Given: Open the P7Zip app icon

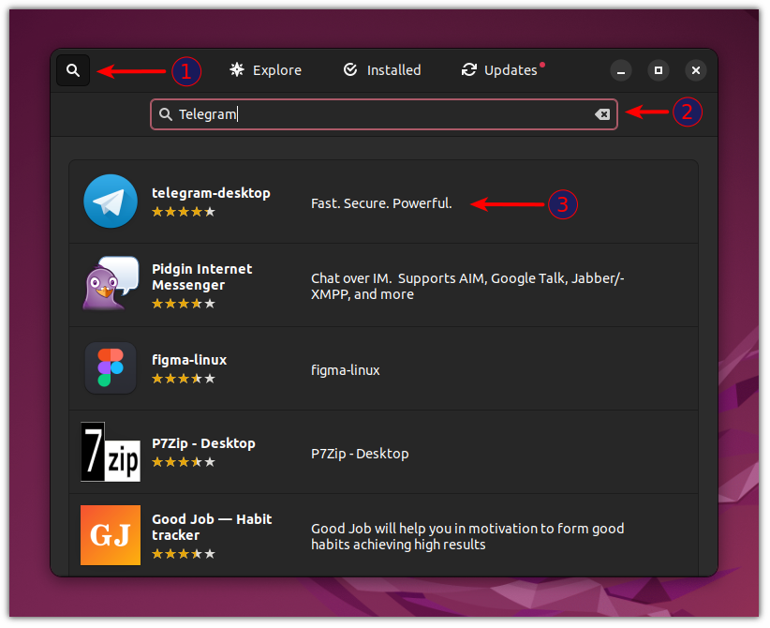Looking at the screenshot, I should pos(111,452).
